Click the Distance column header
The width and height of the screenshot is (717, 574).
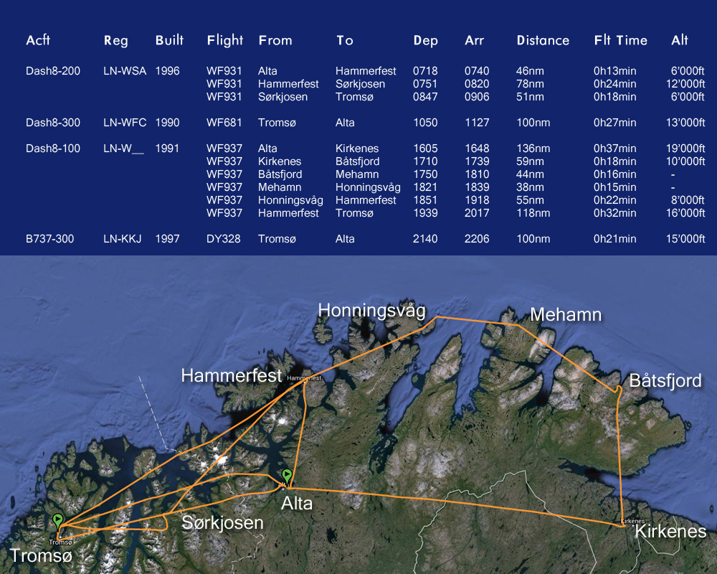click(543, 40)
